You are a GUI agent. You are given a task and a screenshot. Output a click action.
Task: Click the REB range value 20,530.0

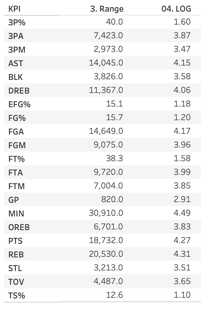[106, 254]
